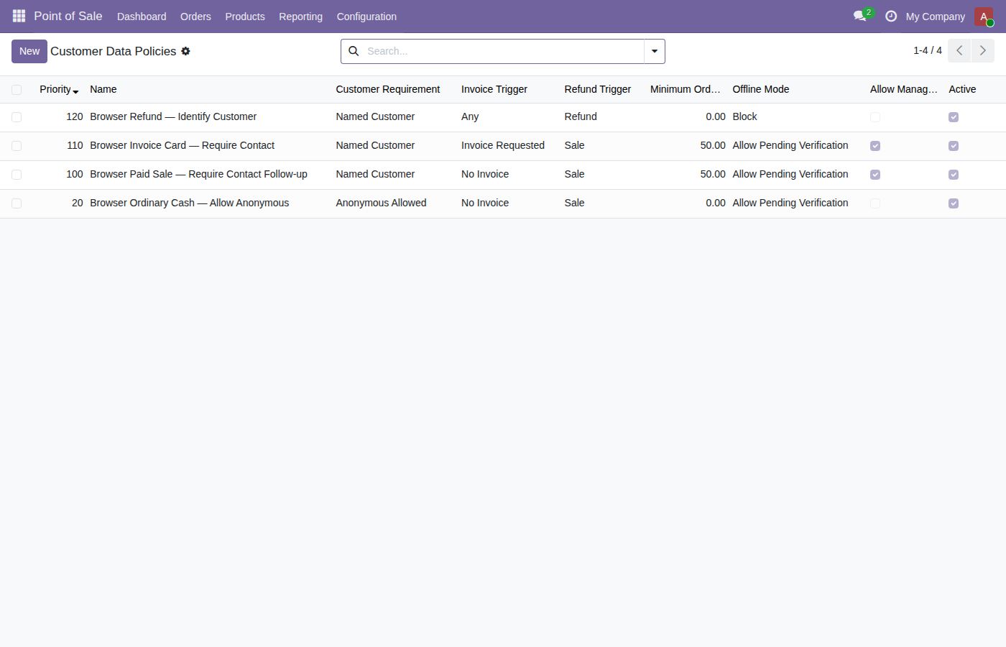Viewport: 1006px width, 647px height.
Task: Open the My Company switcher
Action: coord(935,17)
